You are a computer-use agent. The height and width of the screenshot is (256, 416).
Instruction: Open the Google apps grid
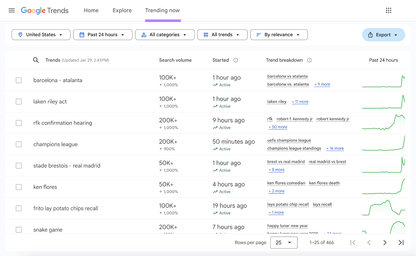pos(388,10)
